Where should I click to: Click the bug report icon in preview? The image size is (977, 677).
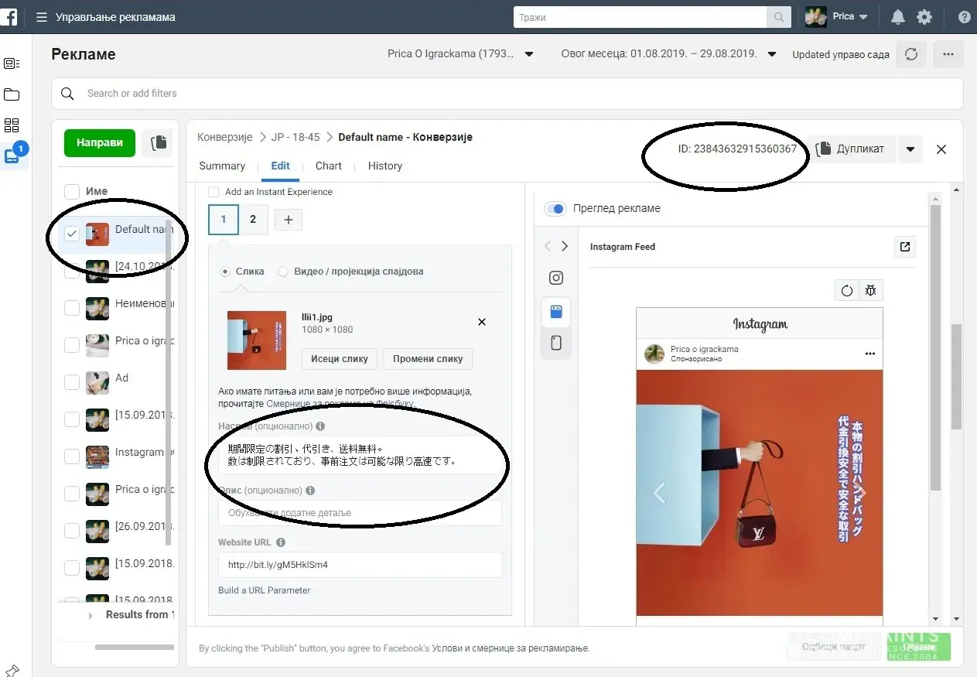coord(871,291)
